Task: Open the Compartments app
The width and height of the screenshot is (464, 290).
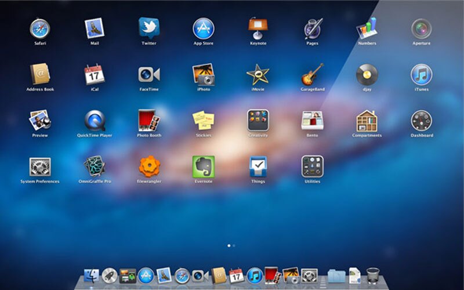Action: [367, 121]
